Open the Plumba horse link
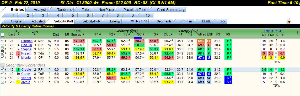Image resolution: width=300 pixels, height=96 pixels. pos(26,41)
